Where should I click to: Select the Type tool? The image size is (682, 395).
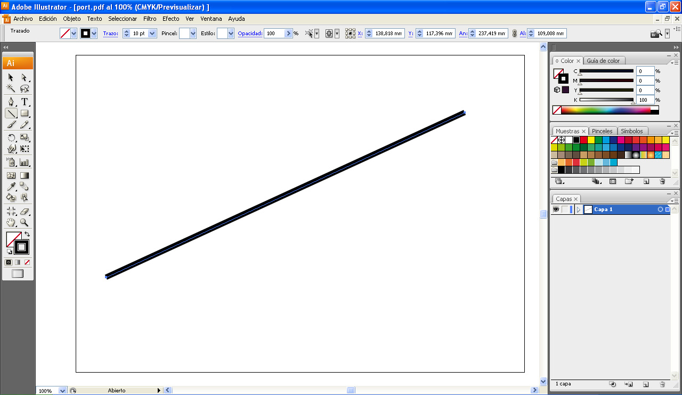tap(25, 102)
